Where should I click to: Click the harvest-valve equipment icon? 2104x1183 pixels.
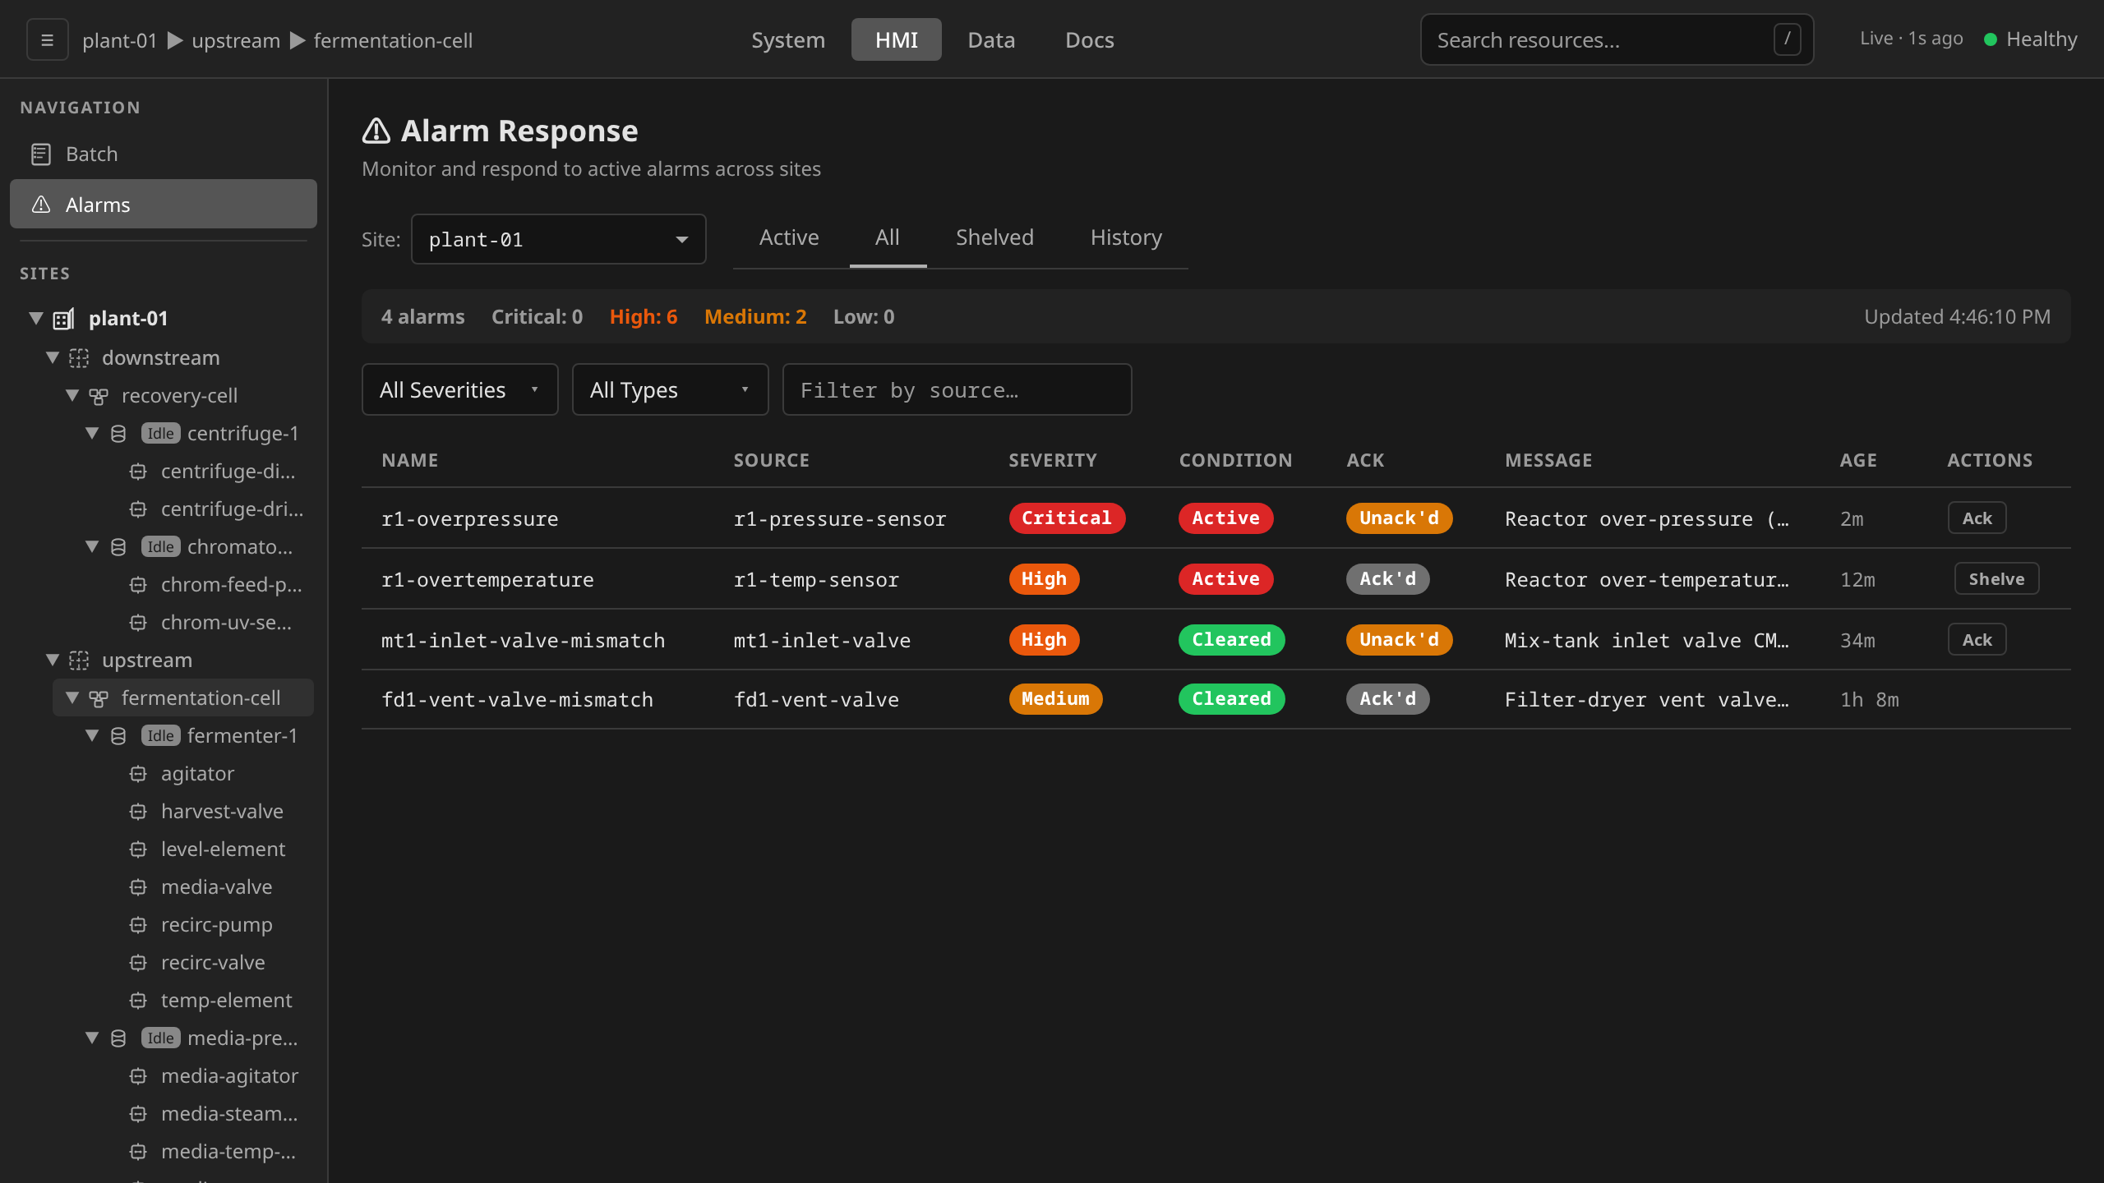[138, 812]
